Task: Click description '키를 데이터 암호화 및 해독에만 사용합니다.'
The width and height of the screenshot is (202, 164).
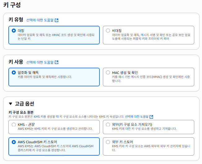Action: (x=45, y=77)
